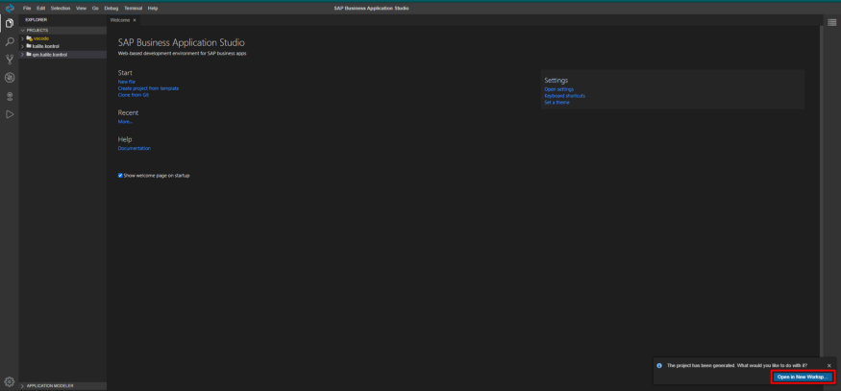Open the Keyboard shortcuts link
This screenshot has width=841, height=391.
click(565, 95)
